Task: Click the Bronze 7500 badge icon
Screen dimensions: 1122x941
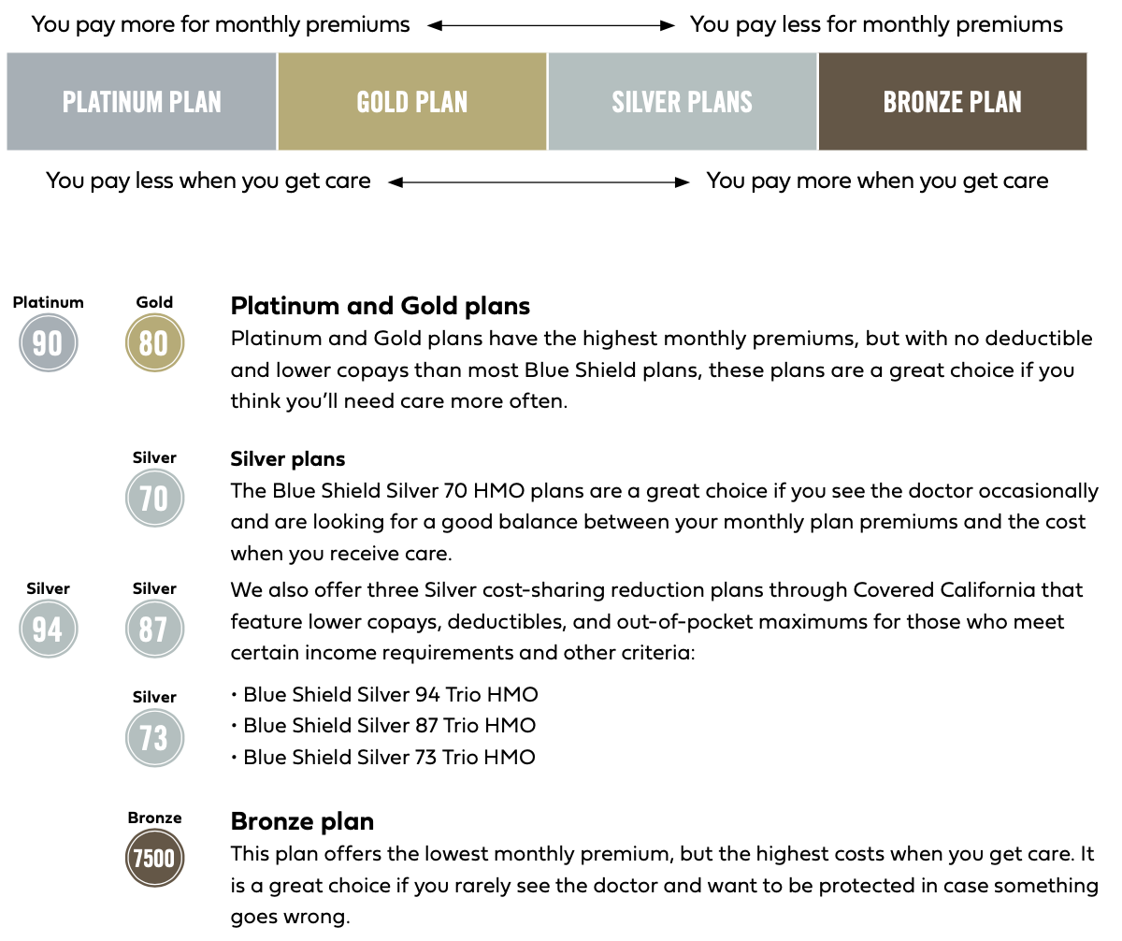Action: (x=154, y=858)
